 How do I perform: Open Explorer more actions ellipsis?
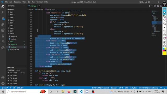[x=24, y=6]
